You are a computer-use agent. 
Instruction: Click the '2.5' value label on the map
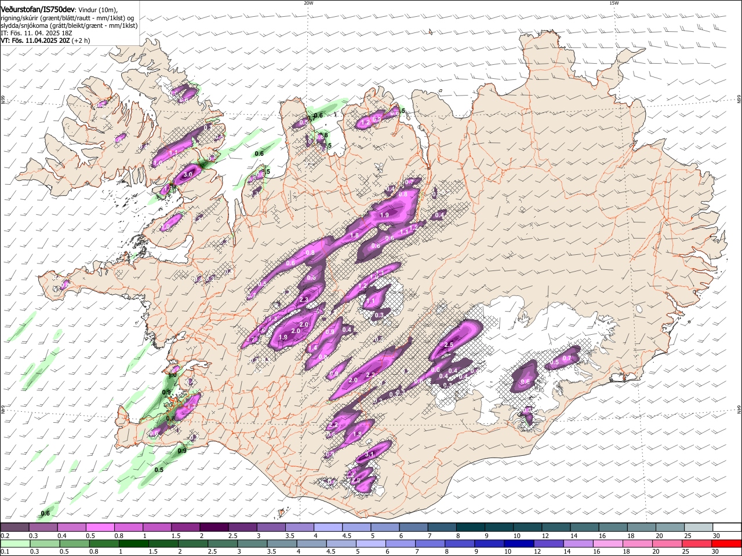click(x=449, y=345)
